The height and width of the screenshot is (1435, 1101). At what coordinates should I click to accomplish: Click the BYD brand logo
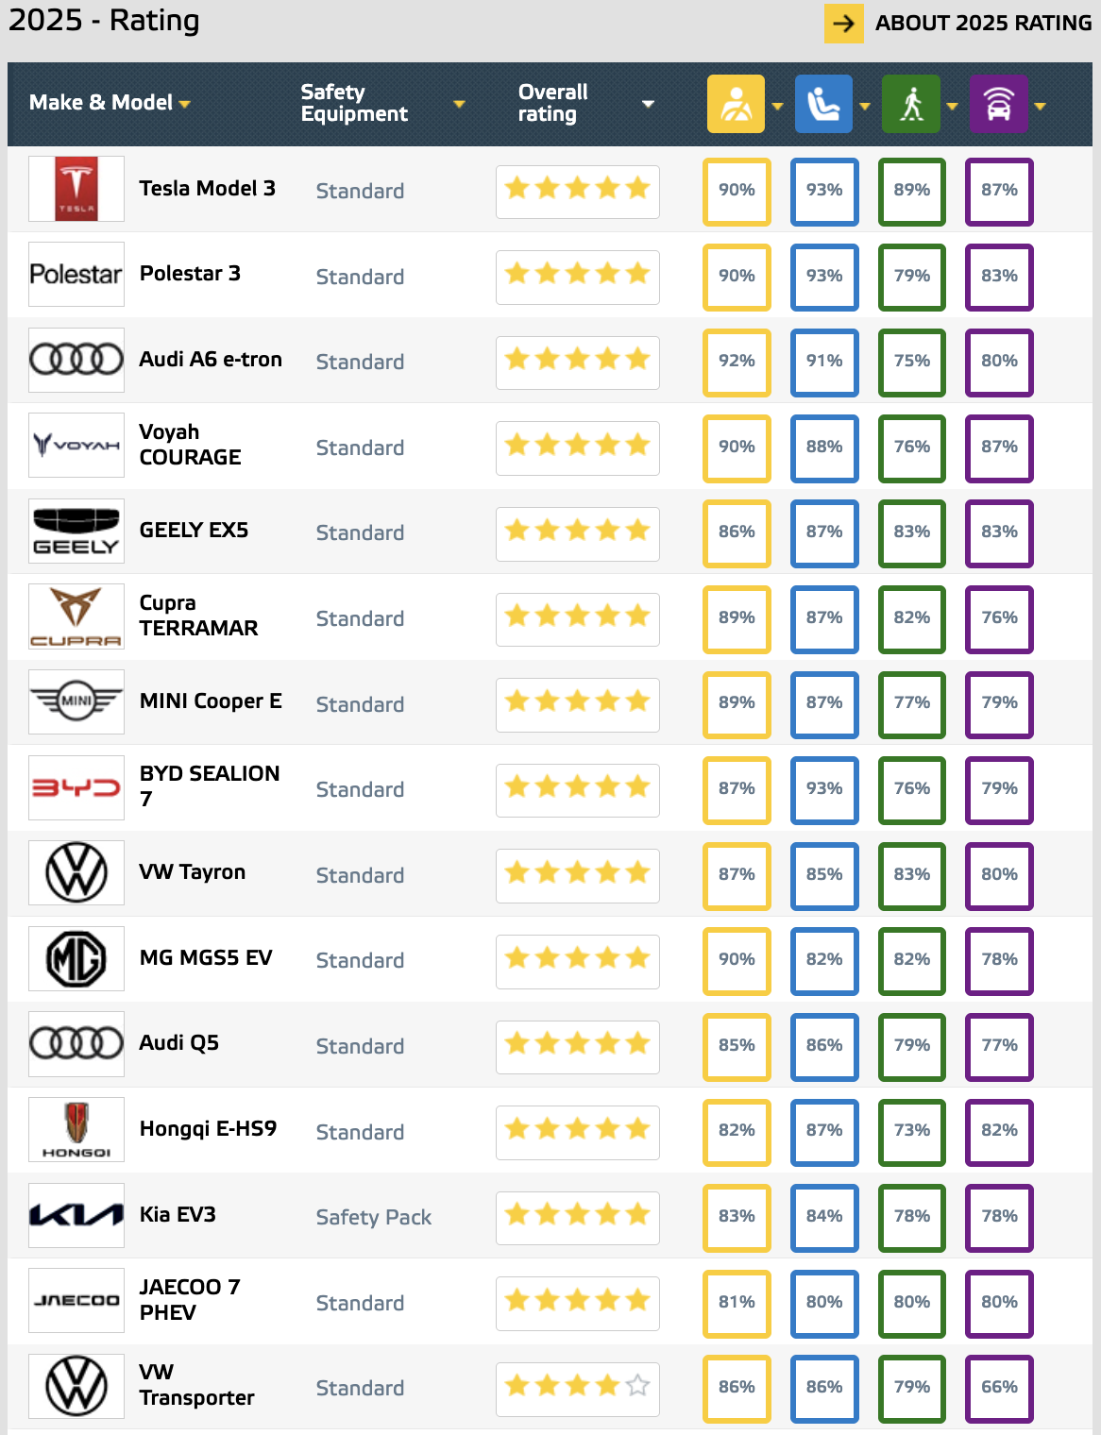pyautogui.click(x=76, y=787)
